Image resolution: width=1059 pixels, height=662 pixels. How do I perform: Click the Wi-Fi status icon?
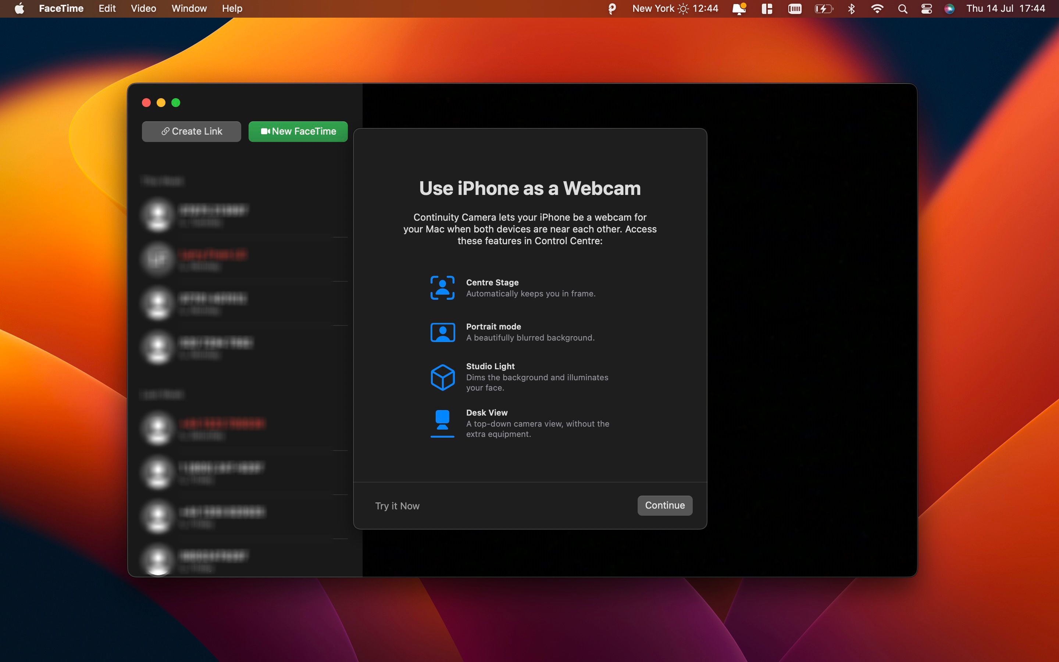[x=877, y=9]
